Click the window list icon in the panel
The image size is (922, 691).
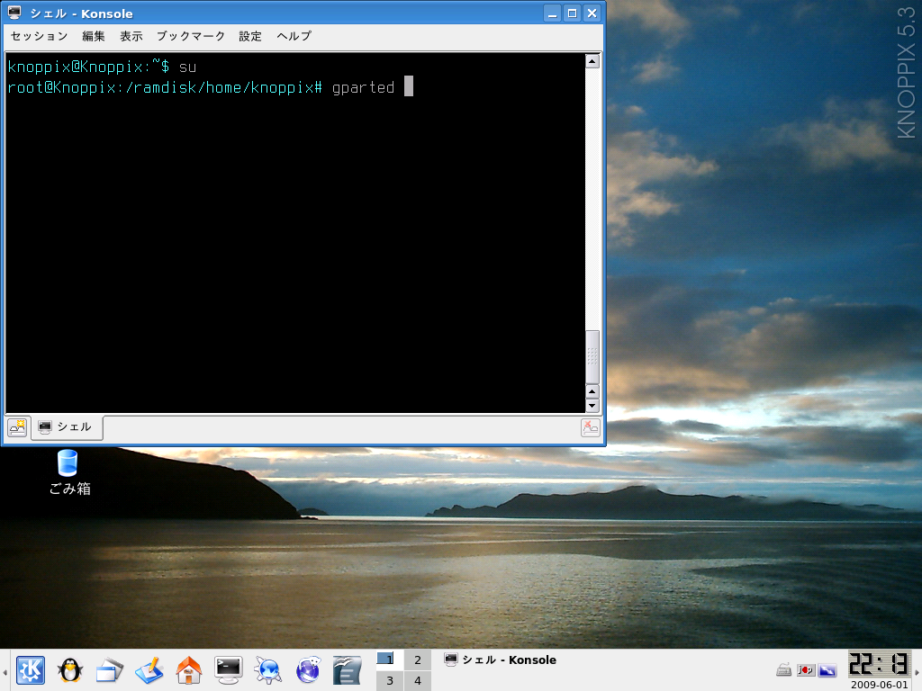tap(109, 670)
